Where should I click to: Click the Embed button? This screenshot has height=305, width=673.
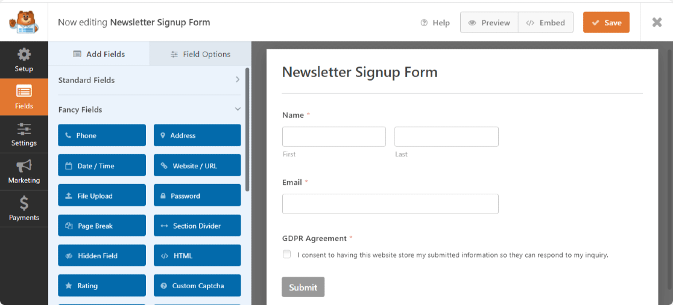pos(545,23)
